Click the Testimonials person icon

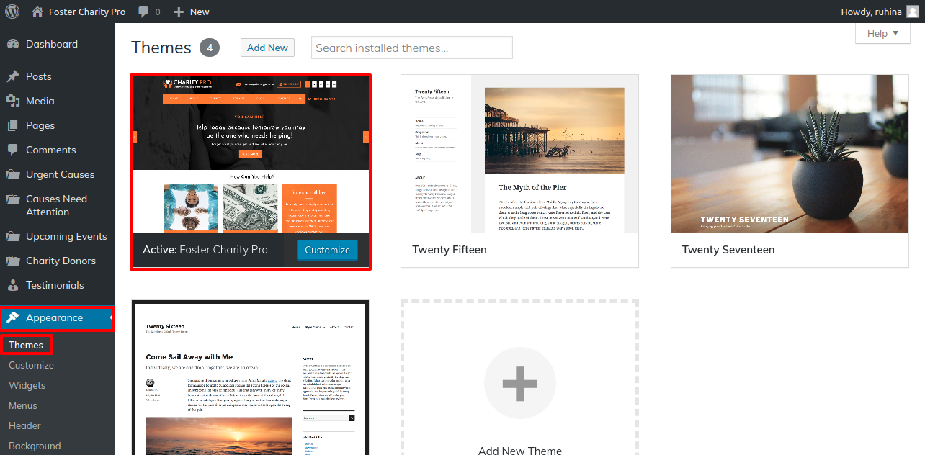pyautogui.click(x=13, y=285)
